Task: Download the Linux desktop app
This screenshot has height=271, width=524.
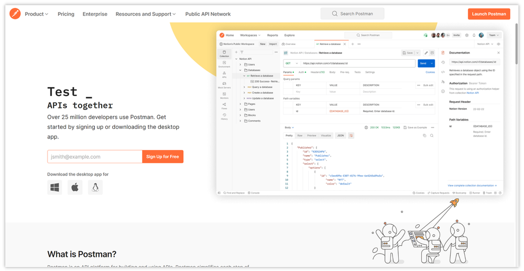Action: (95, 188)
